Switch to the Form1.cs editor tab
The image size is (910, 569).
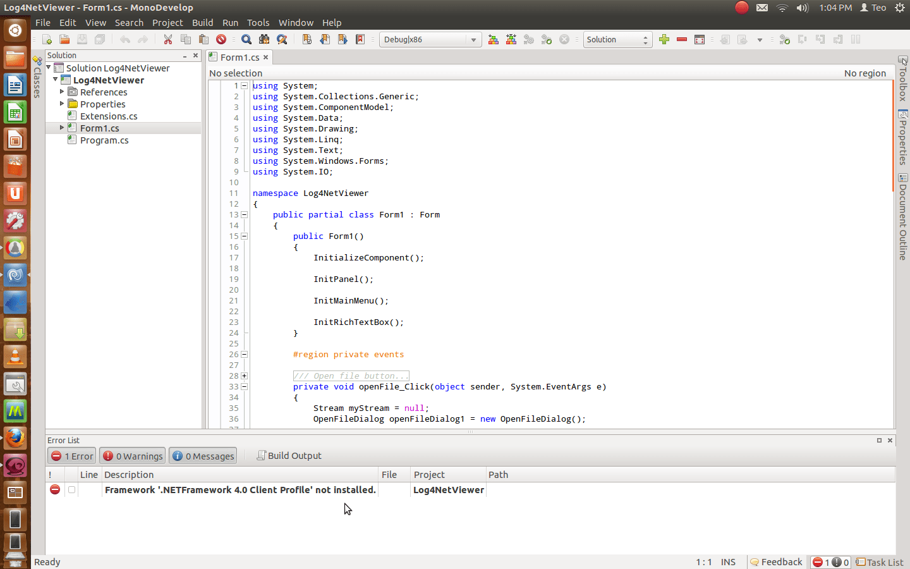point(240,57)
